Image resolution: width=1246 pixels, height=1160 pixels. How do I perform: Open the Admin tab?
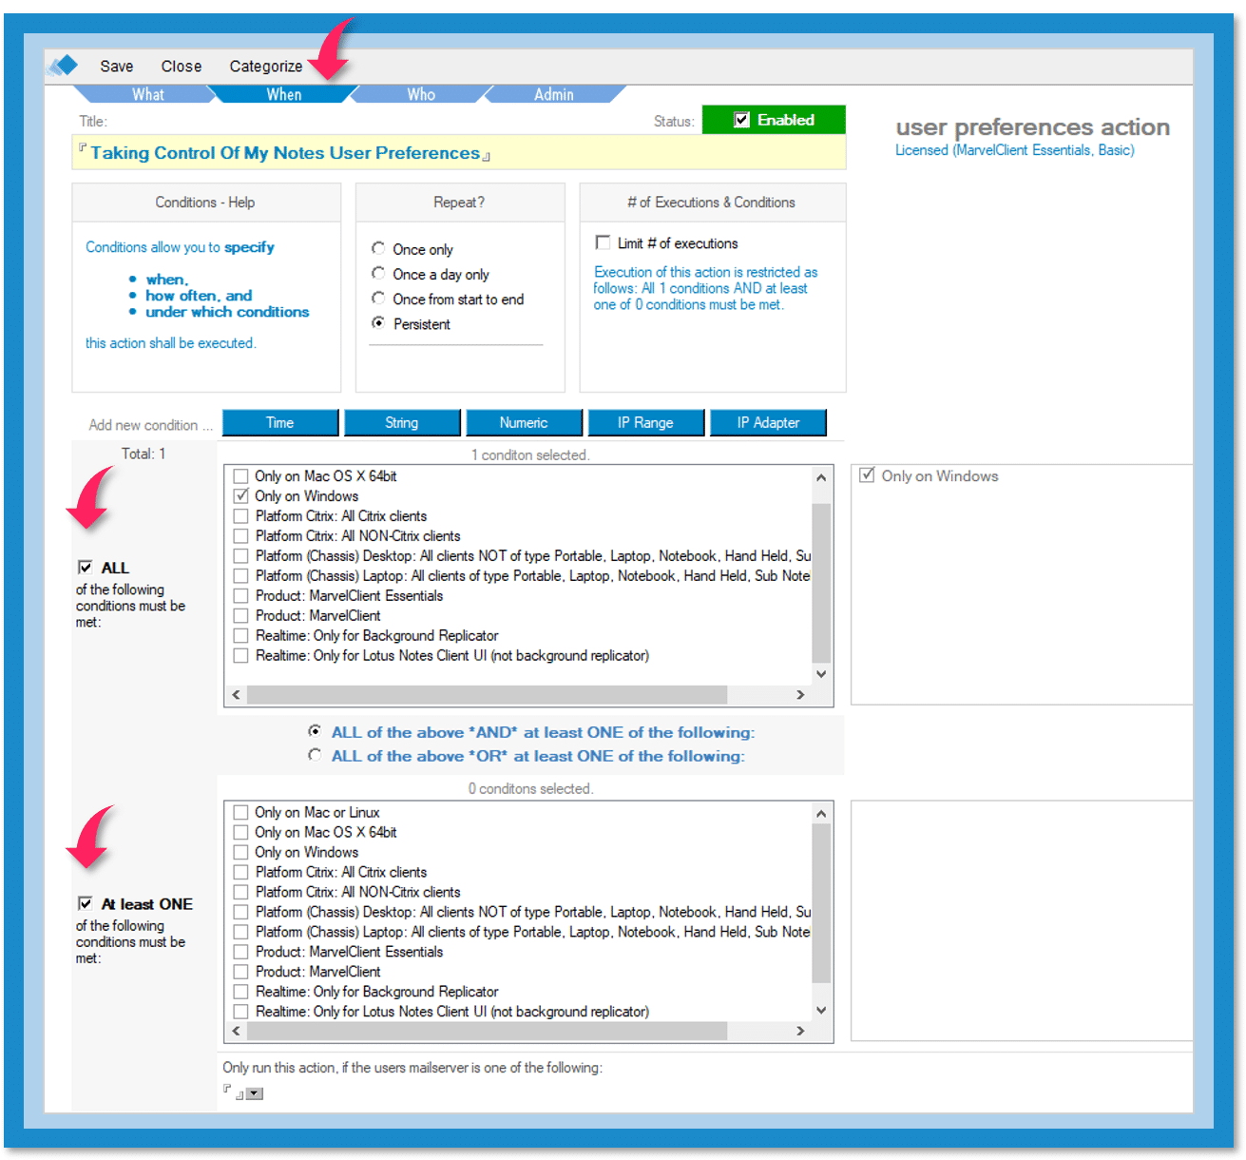553,94
